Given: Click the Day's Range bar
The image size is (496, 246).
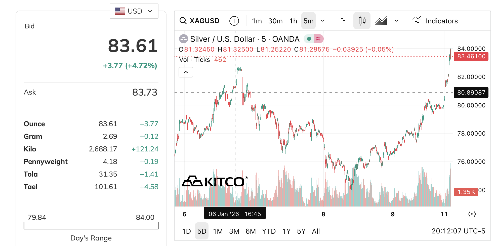Looking at the screenshot, I should 91,226.
